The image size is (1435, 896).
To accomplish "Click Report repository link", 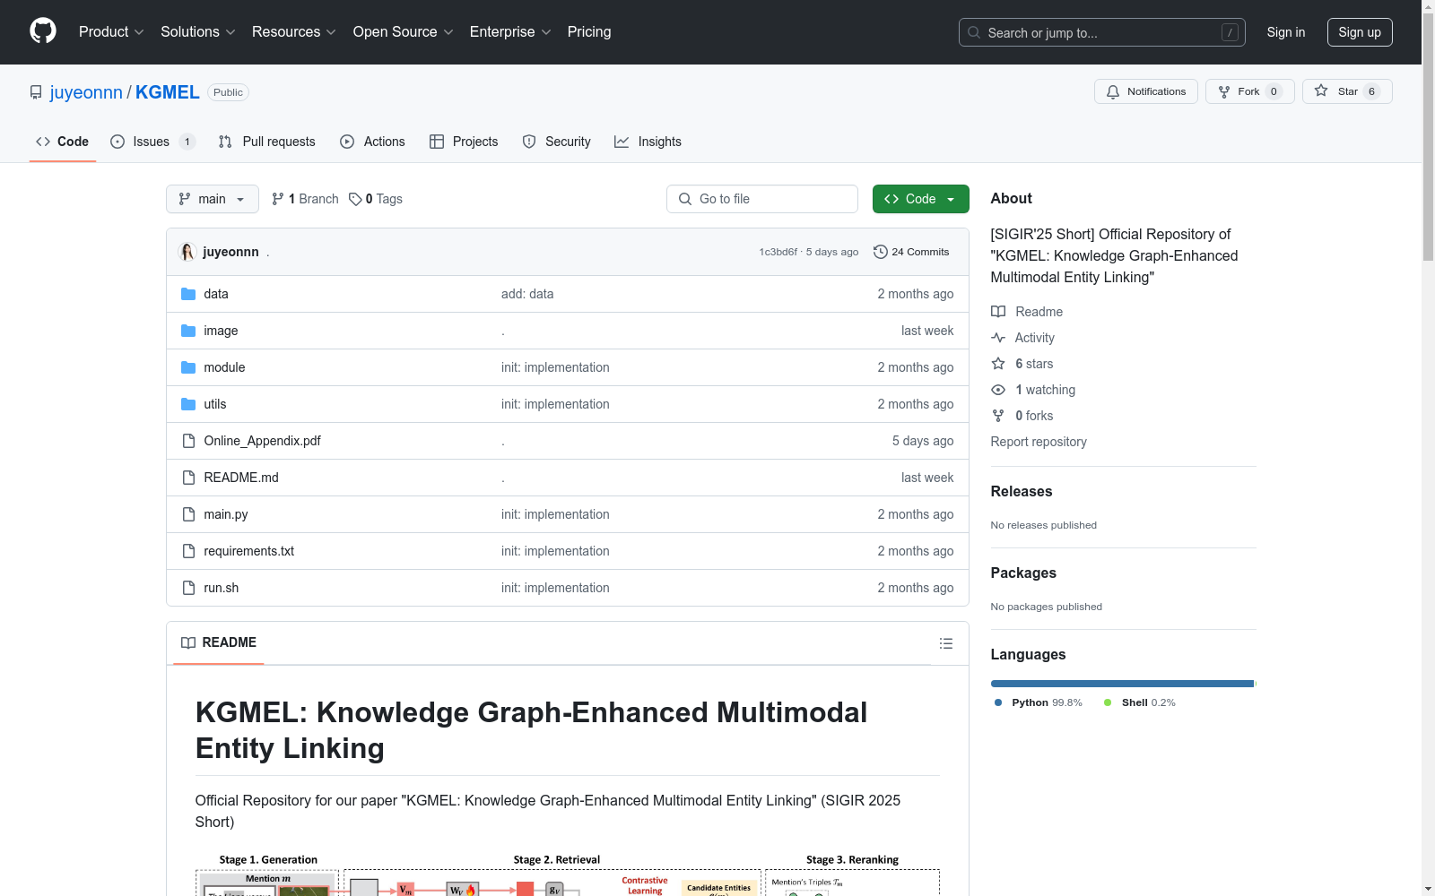I will click(1039, 442).
